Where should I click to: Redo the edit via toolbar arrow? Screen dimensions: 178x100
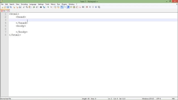(x=37, y=7)
